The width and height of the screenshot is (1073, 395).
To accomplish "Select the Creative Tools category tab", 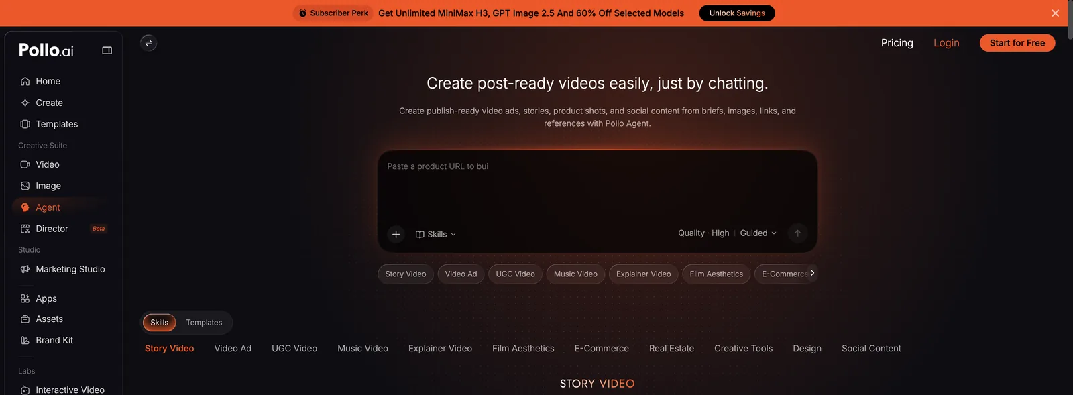I will tap(743, 349).
